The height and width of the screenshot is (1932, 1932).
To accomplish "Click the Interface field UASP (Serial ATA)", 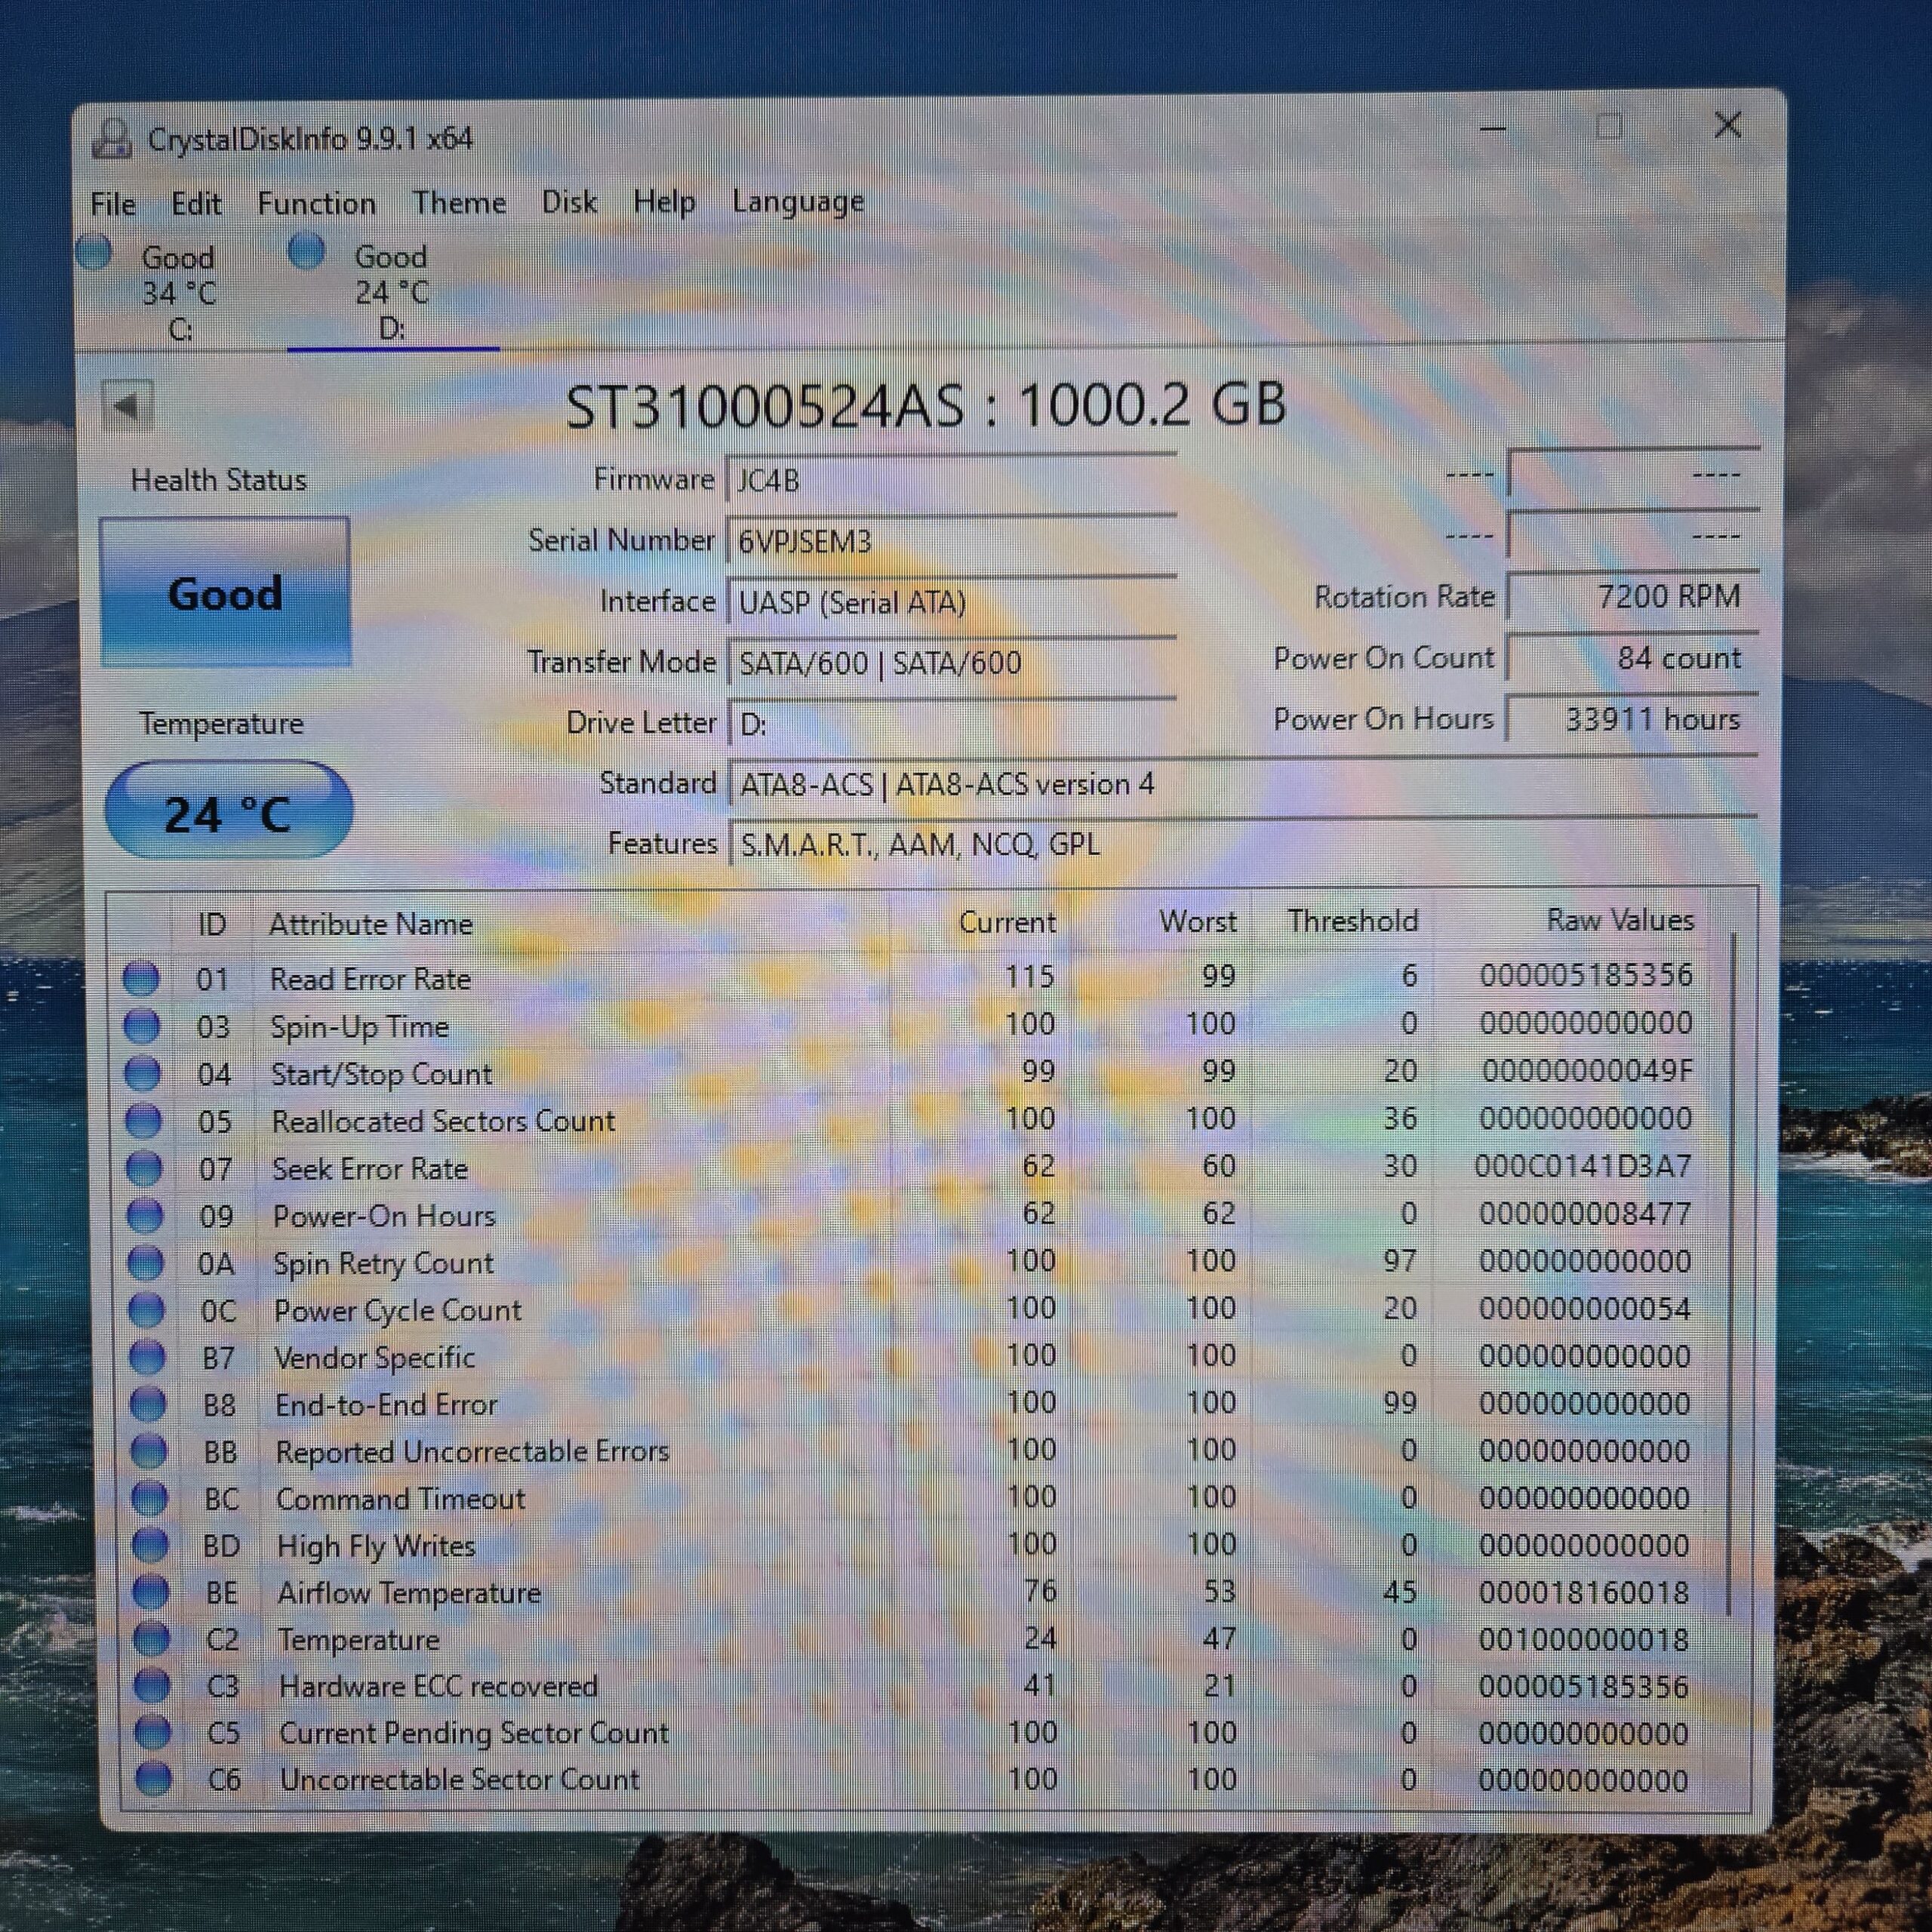I will pos(951,603).
